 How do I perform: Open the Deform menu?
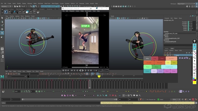[73, 4]
